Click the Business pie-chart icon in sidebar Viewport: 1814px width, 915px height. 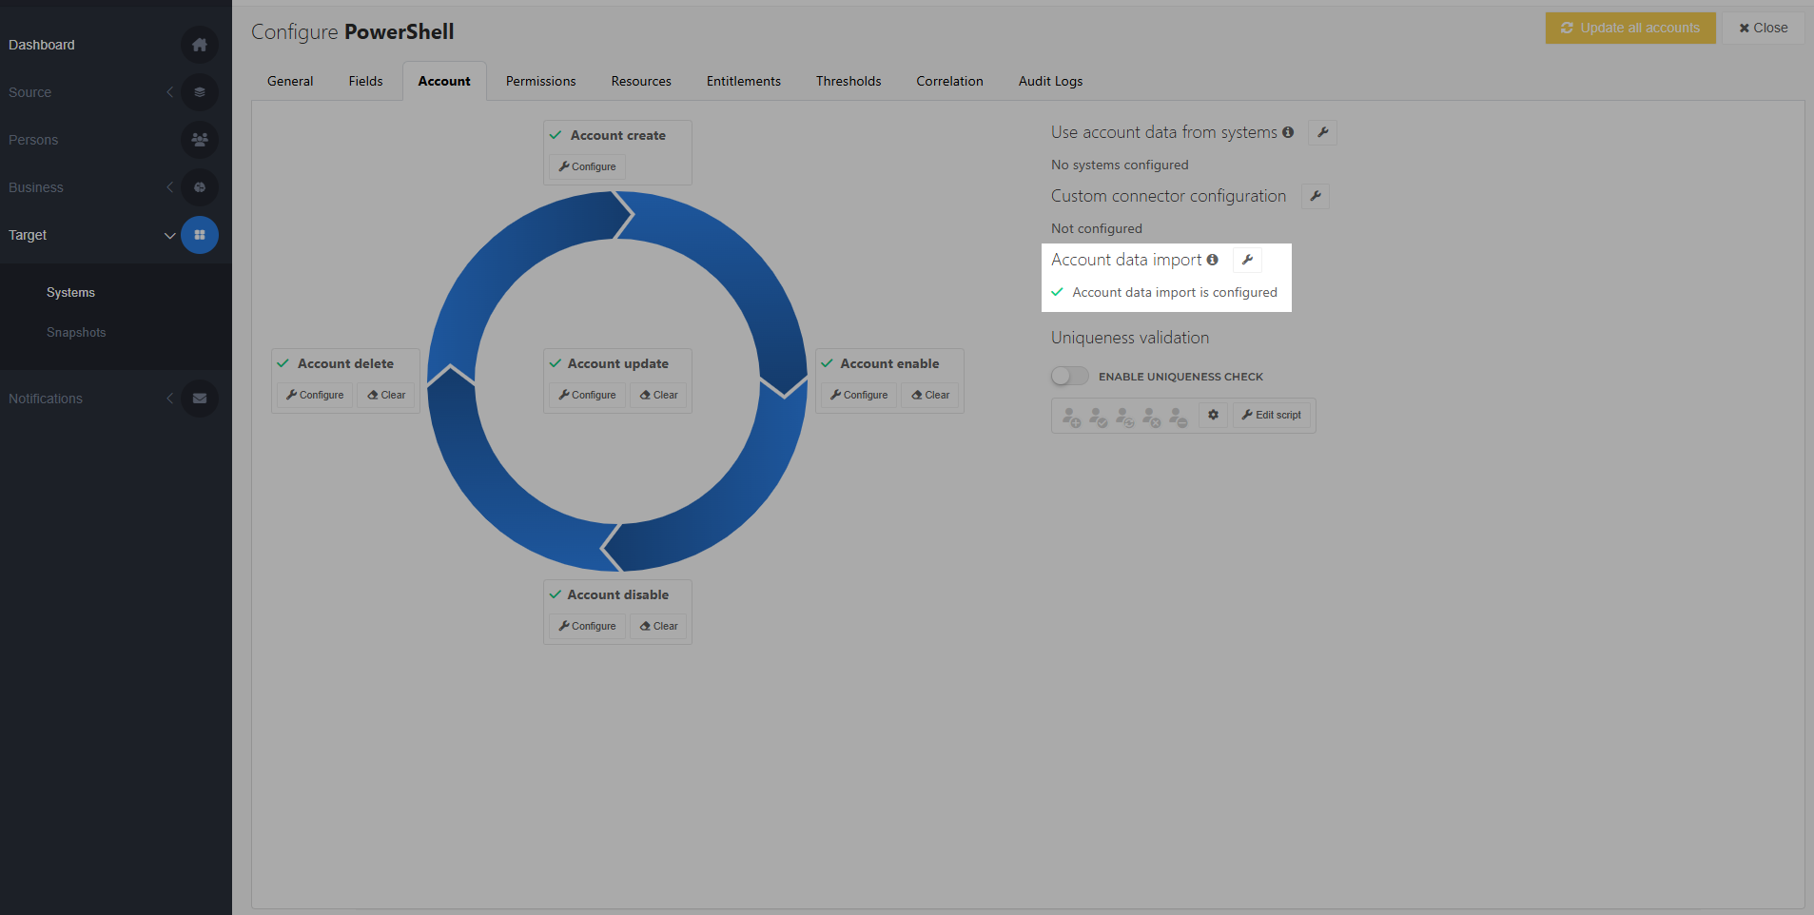click(200, 187)
